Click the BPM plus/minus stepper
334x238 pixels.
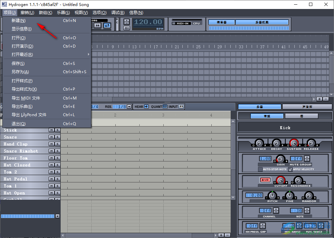coord(127,22)
